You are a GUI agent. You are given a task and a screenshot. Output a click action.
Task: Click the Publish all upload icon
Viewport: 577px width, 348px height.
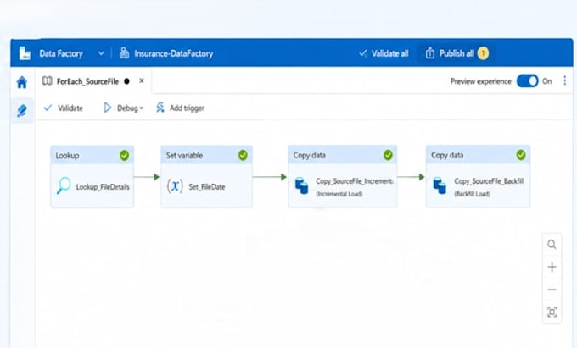pyautogui.click(x=430, y=53)
